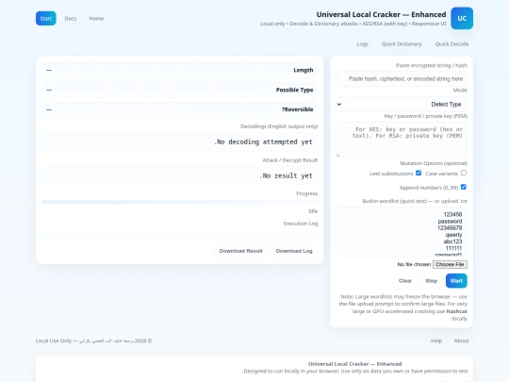This screenshot has height=382, width=509.
Task: Click the Execution Log box
Action: point(179,236)
